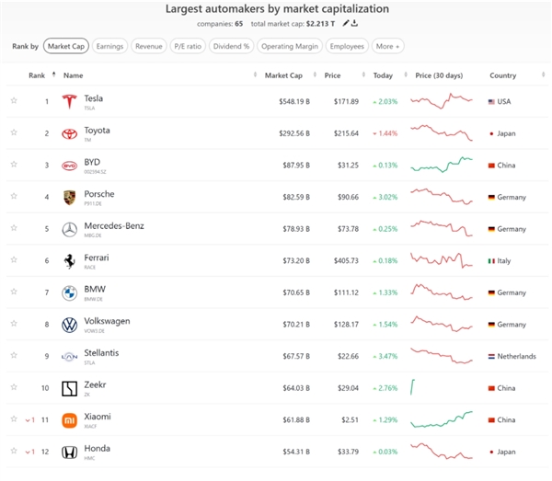Click the download icon beside total market cap

[355, 23]
